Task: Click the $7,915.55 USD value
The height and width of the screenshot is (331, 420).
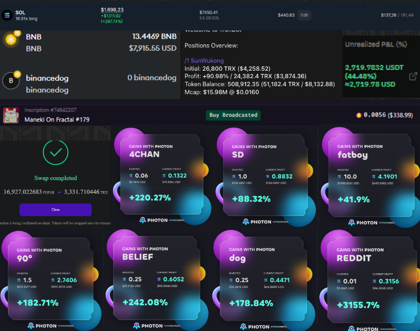Action: (152, 48)
